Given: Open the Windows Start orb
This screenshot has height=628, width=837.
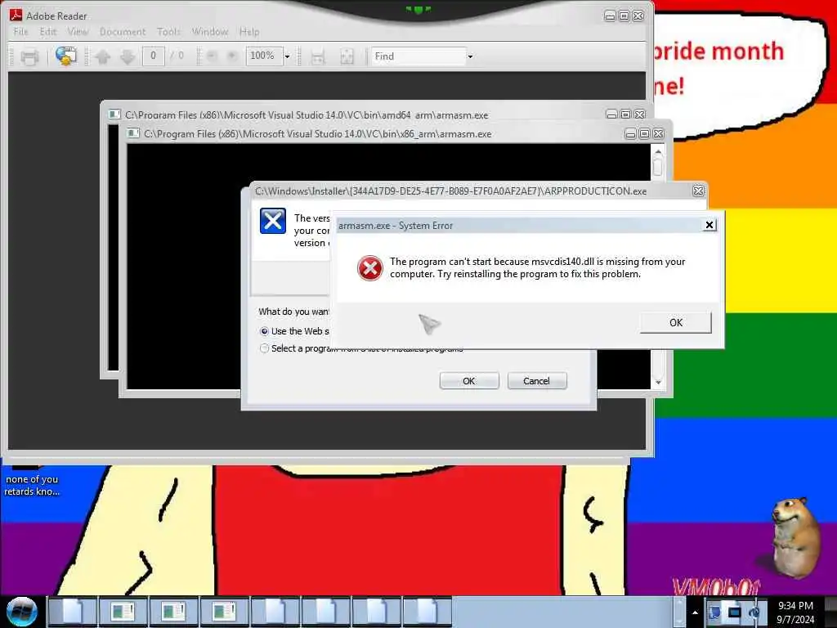Looking at the screenshot, I should 22,612.
